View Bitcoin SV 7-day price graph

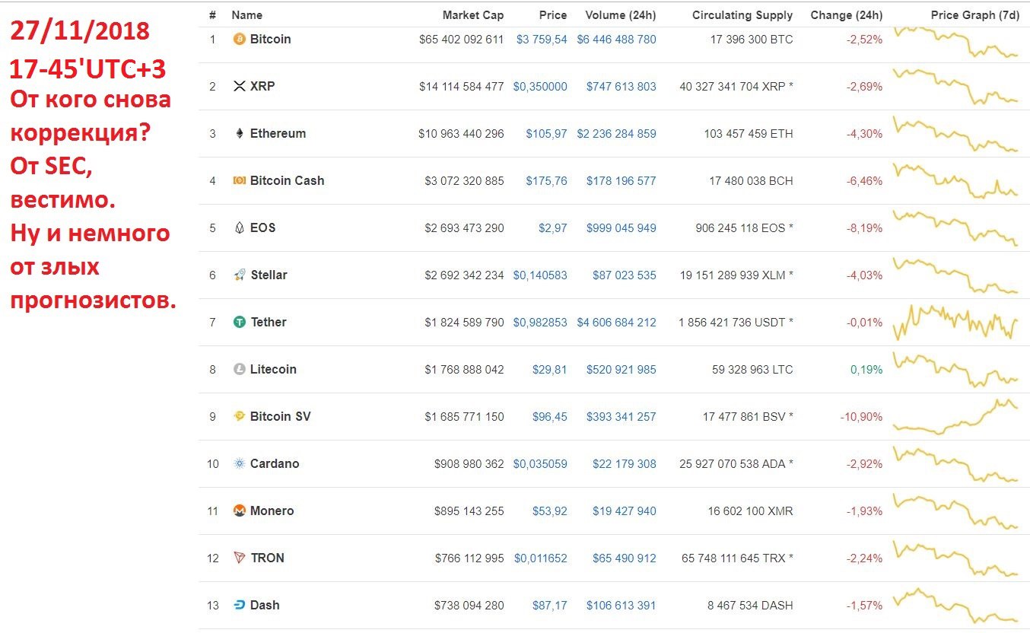tap(955, 416)
